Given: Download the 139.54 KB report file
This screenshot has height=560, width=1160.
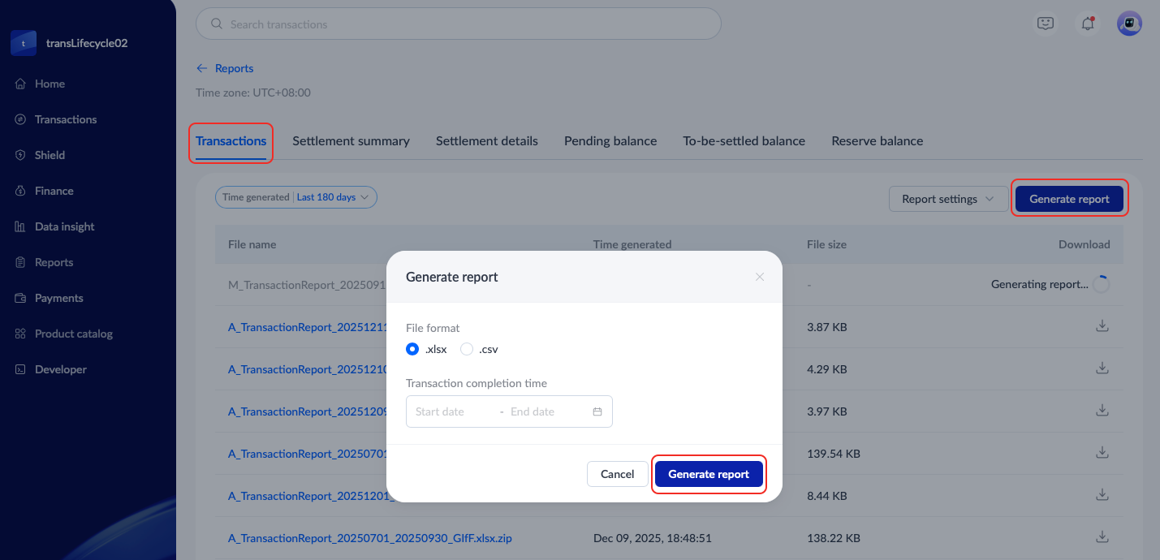Looking at the screenshot, I should point(1102,453).
